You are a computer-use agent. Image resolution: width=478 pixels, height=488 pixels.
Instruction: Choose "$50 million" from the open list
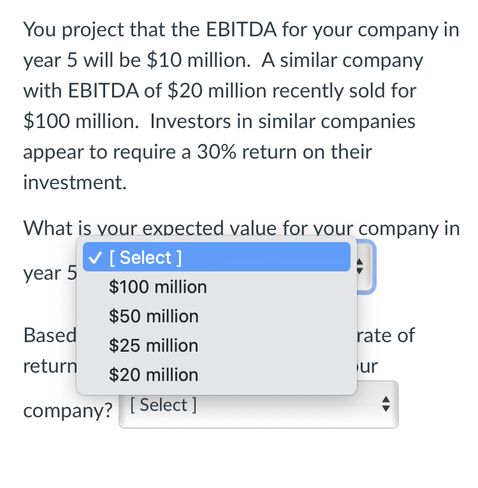coord(154,316)
